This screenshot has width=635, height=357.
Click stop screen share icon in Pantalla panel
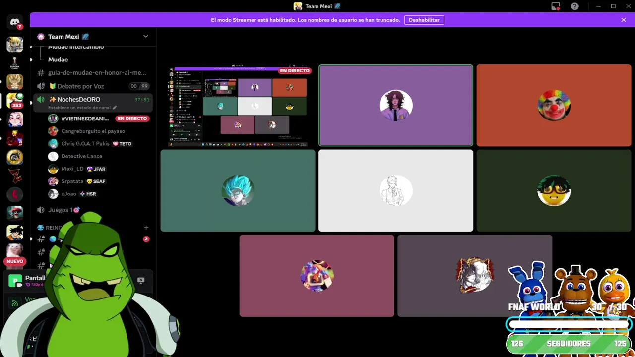pos(141,280)
